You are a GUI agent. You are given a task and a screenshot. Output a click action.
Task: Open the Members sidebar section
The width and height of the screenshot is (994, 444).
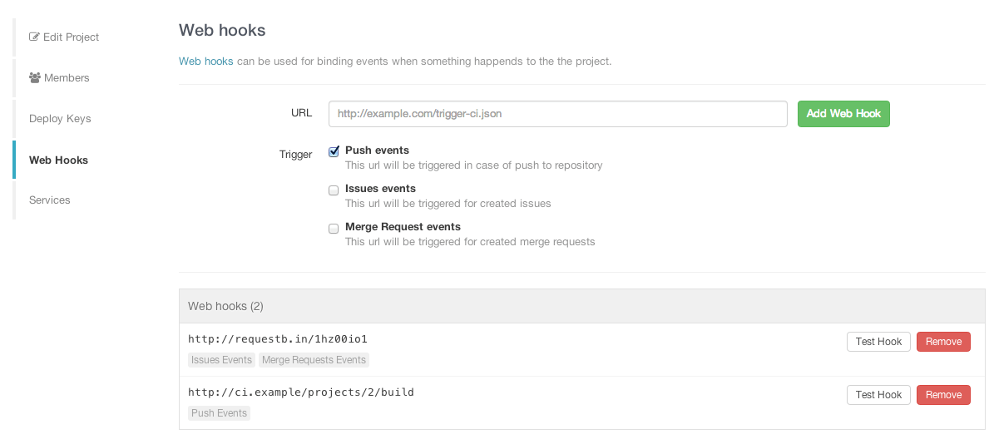coord(66,78)
